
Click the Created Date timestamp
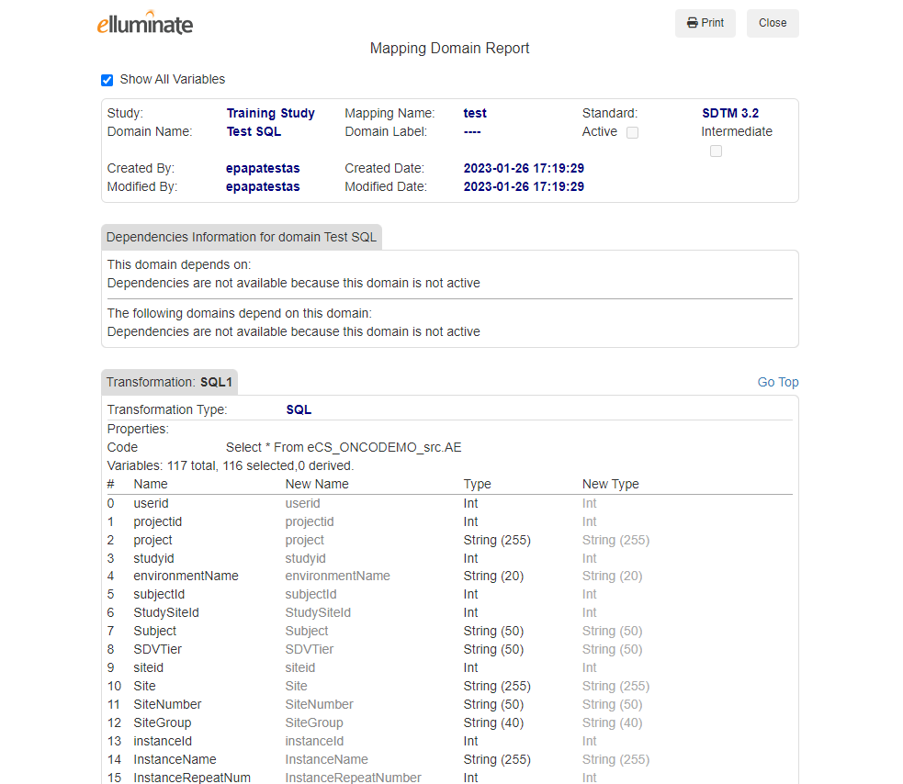pos(524,168)
